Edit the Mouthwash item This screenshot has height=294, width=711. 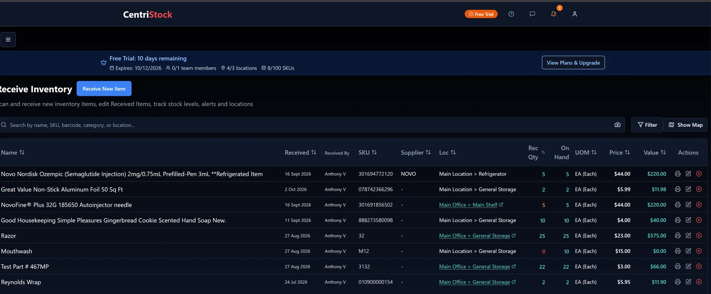pyautogui.click(x=688, y=251)
